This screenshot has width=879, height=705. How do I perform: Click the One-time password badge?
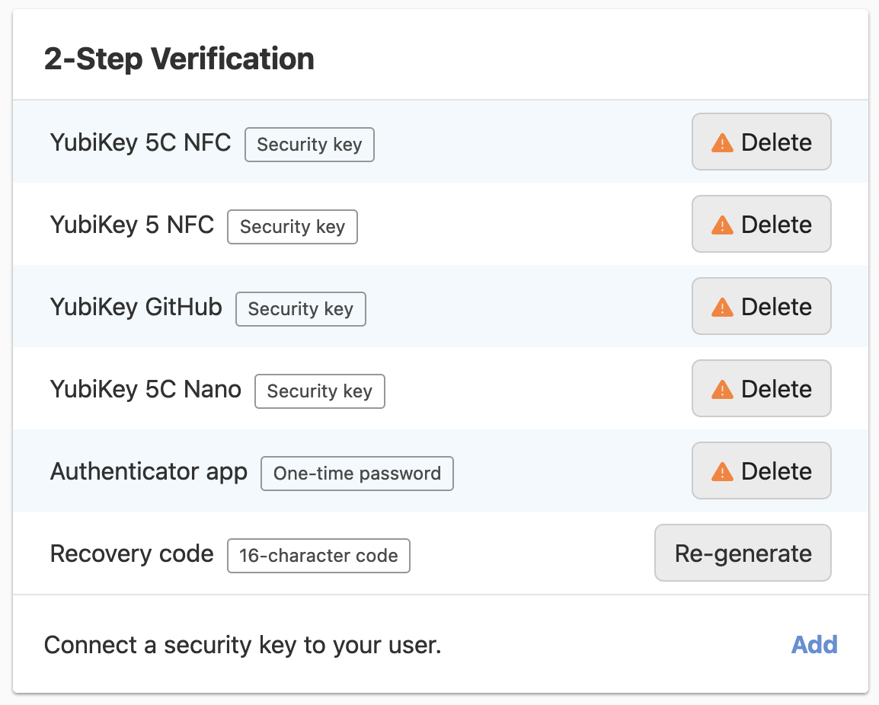tap(357, 474)
